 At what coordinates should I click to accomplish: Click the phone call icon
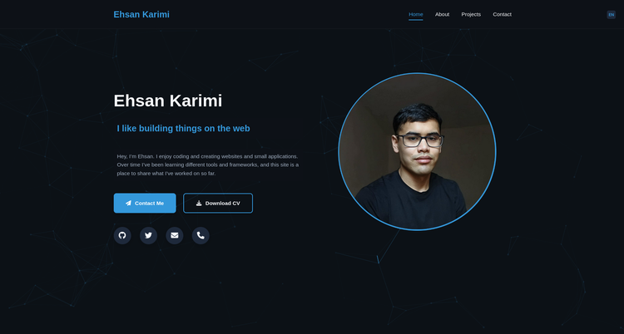[x=201, y=235]
